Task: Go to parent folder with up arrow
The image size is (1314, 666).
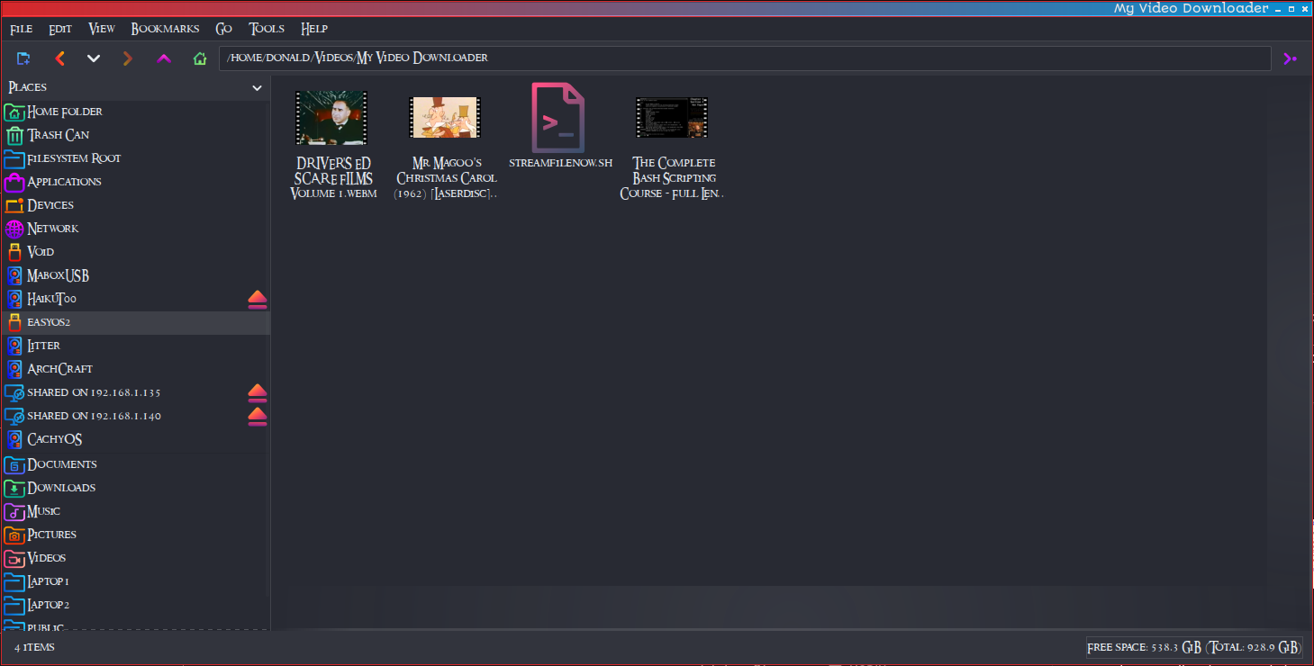Action: point(164,58)
